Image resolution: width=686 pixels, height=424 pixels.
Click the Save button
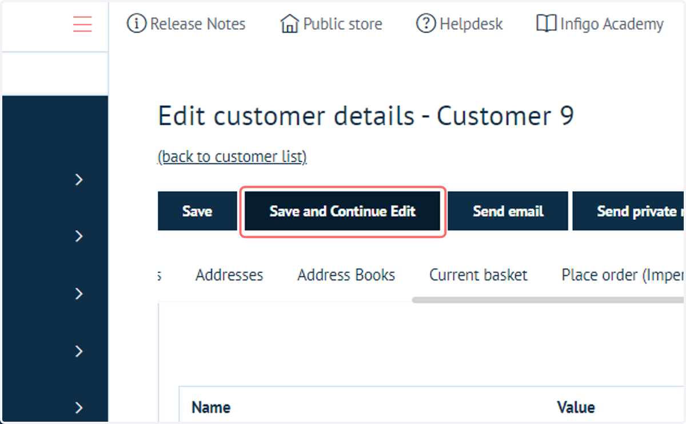coord(197,211)
